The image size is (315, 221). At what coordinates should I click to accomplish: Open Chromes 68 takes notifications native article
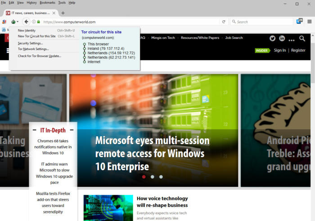coord(53,147)
